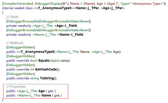Image resolution: width=168 pixels, height=103 pixels.
Task: Click first DebuggerBrowsable attribute above Age field
Action: pos(48,21)
